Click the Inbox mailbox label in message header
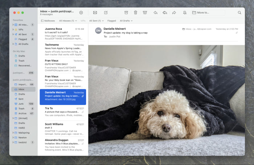Viewport: 254px width, 165px height. click(x=197, y=29)
